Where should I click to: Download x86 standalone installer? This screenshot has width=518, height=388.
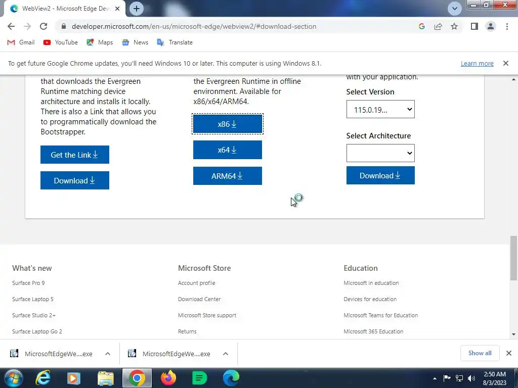228,124
